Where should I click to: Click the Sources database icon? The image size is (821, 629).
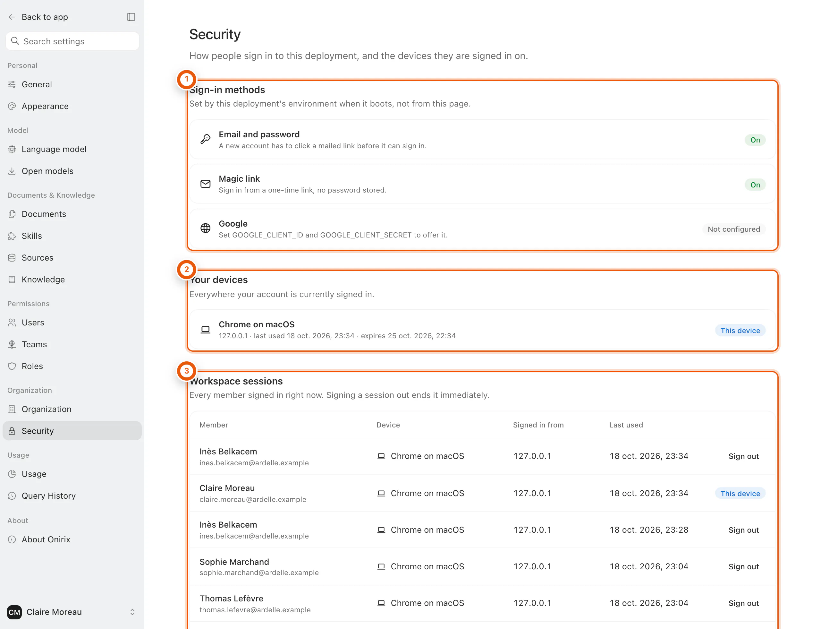[12, 258]
